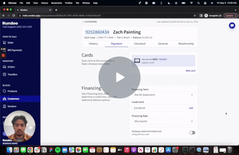Click the red recording stop button
Screen dimensions: 239x155
coord(3,56)
